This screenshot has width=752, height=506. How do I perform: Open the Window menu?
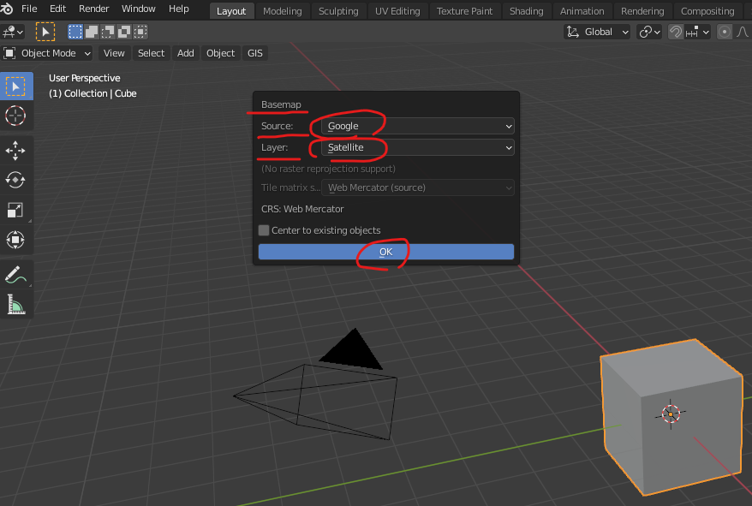[139, 9]
